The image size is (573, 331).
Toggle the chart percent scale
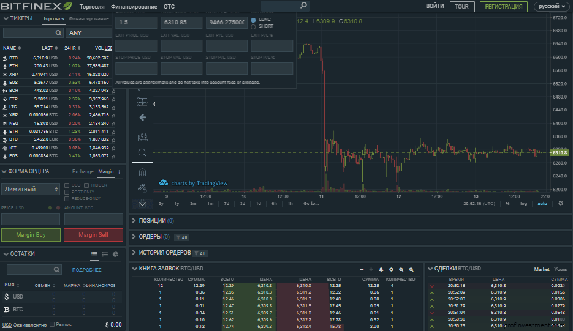pos(507,203)
